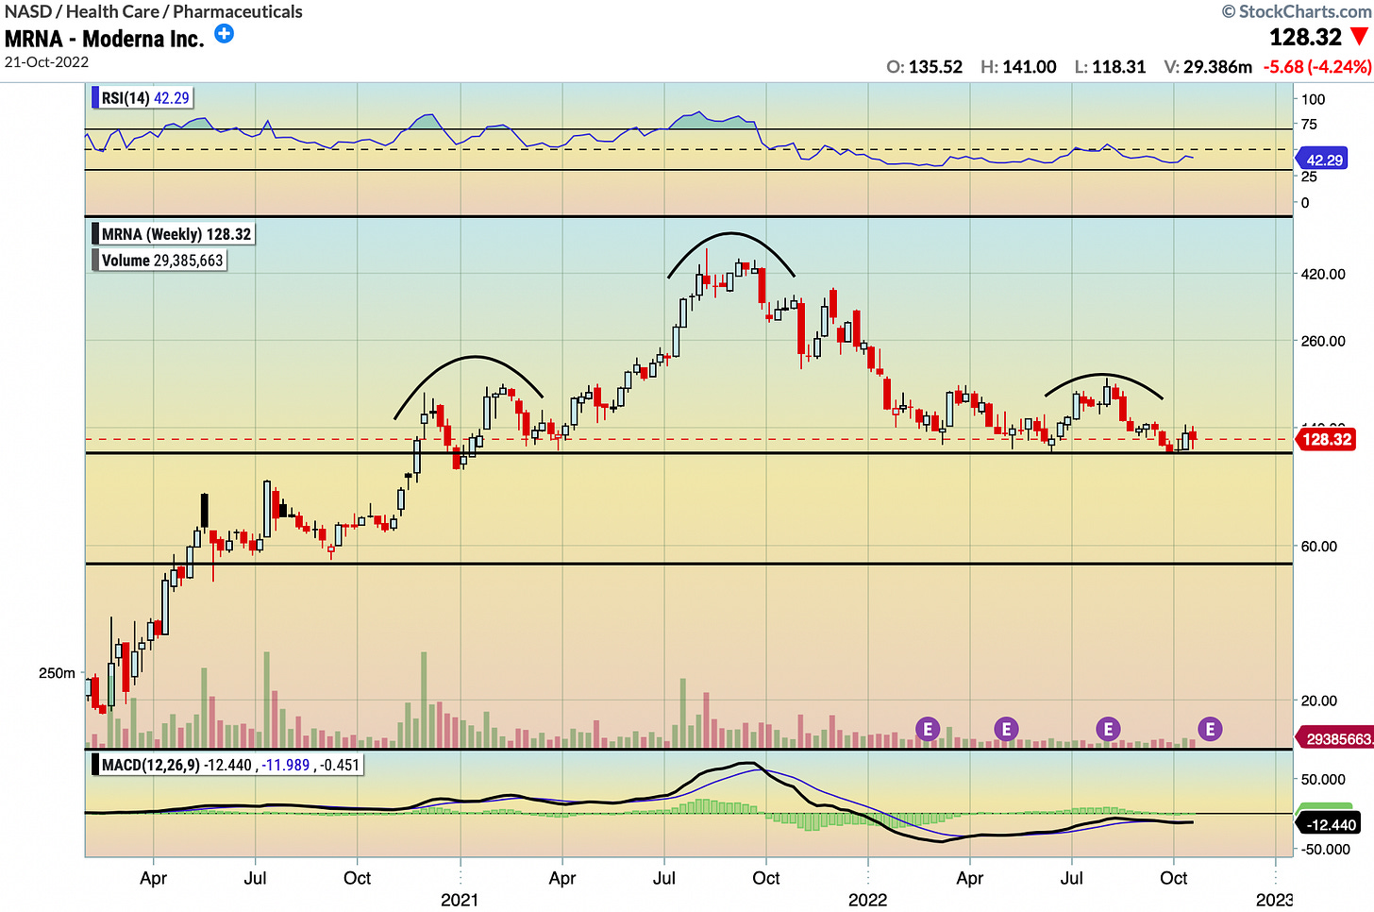Image resolution: width=1374 pixels, height=912 pixels.
Task: Click the 2022 year label on time axis
Action: (x=867, y=899)
